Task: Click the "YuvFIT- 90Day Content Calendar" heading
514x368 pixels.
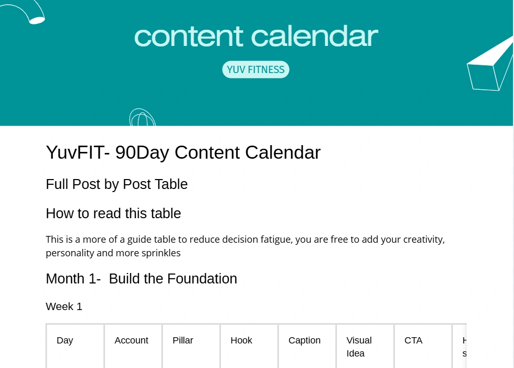Action: pos(183,152)
